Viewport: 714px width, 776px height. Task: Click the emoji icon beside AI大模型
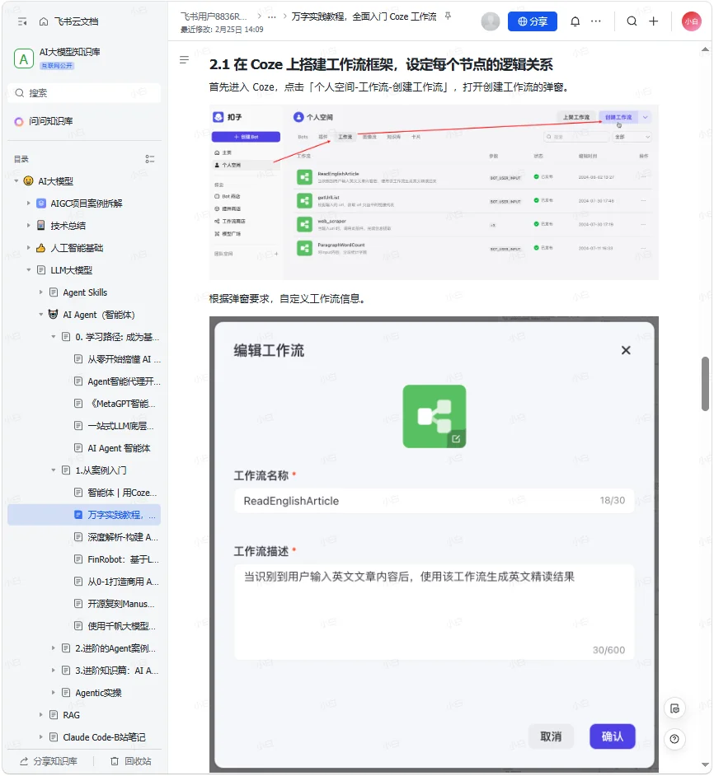click(x=28, y=181)
